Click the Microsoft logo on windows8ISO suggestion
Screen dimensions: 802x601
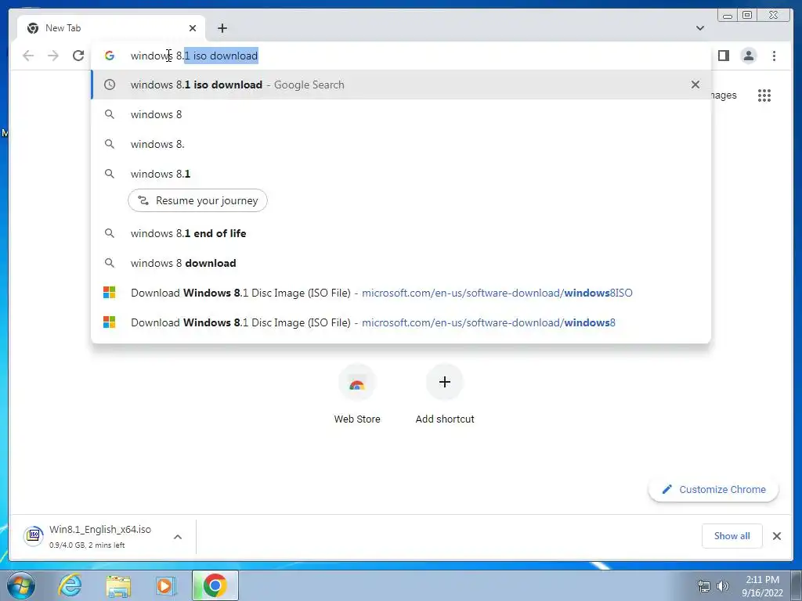(110, 293)
